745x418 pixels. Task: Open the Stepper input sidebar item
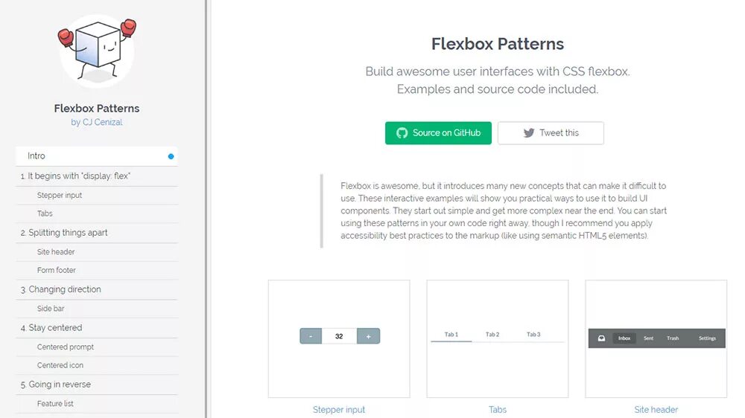(x=60, y=196)
